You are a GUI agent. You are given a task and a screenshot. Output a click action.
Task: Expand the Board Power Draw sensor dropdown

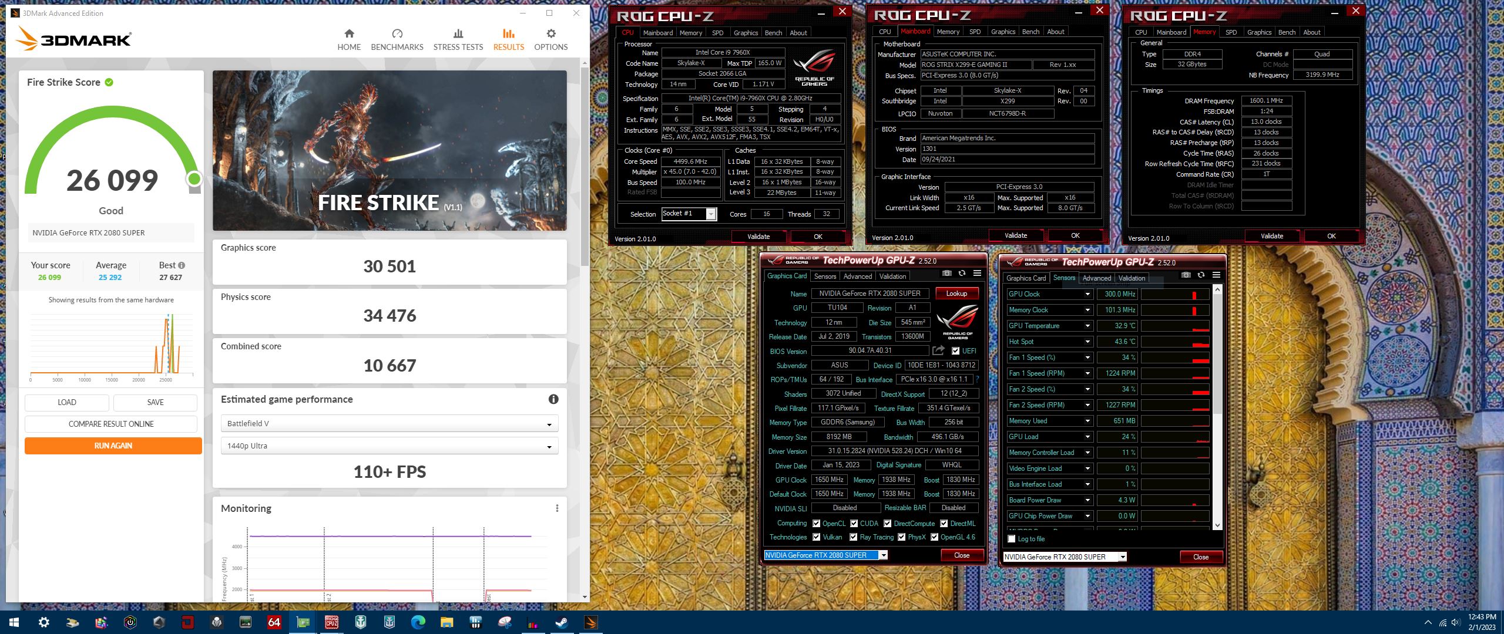[1087, 500]
